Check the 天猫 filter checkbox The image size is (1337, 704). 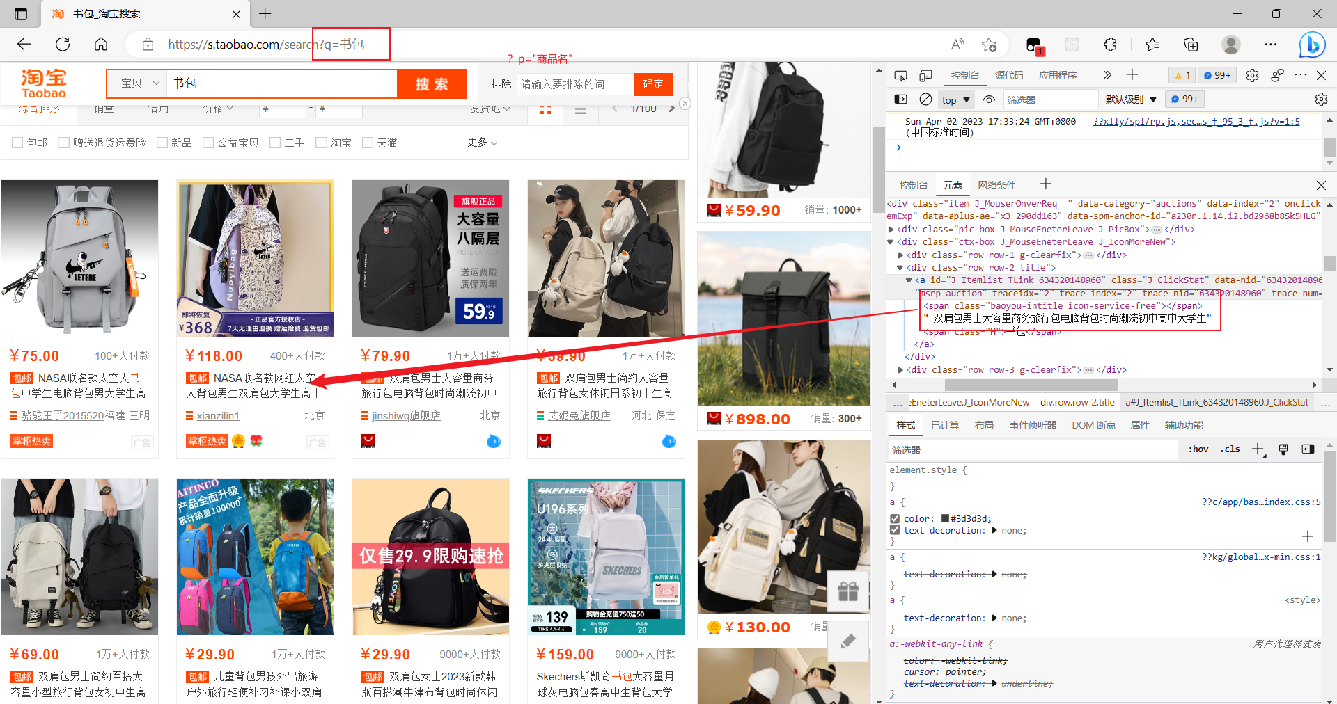click(368, 143)
